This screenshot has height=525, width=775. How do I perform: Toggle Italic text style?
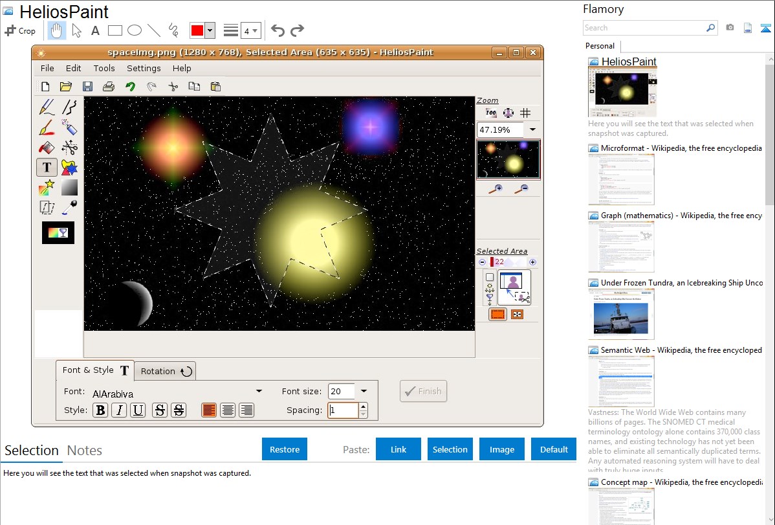(x=119, y=410)
